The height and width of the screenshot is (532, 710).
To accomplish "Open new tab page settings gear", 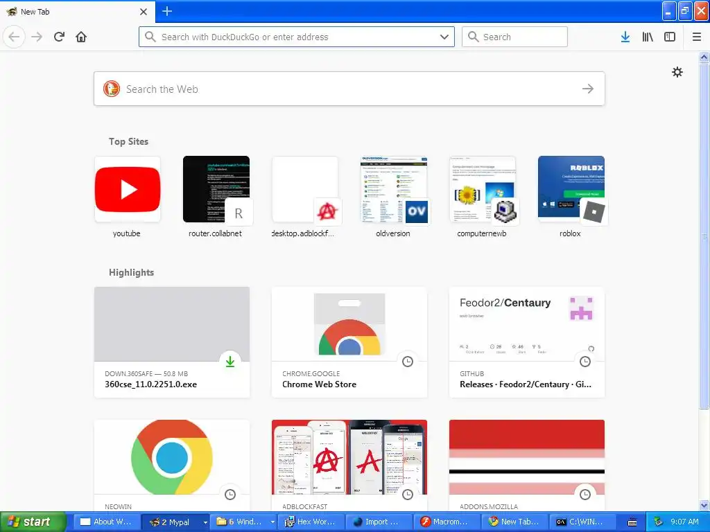I will tap(677, 72).
